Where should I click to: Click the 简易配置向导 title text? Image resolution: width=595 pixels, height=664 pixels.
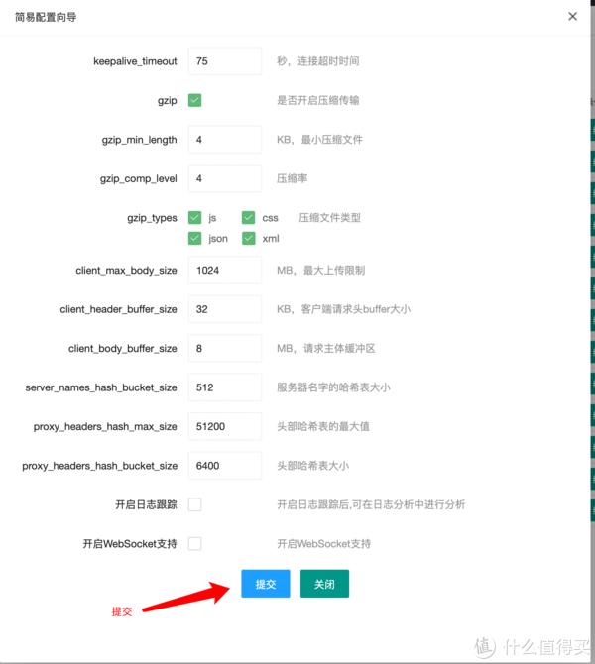click(46, 17)
